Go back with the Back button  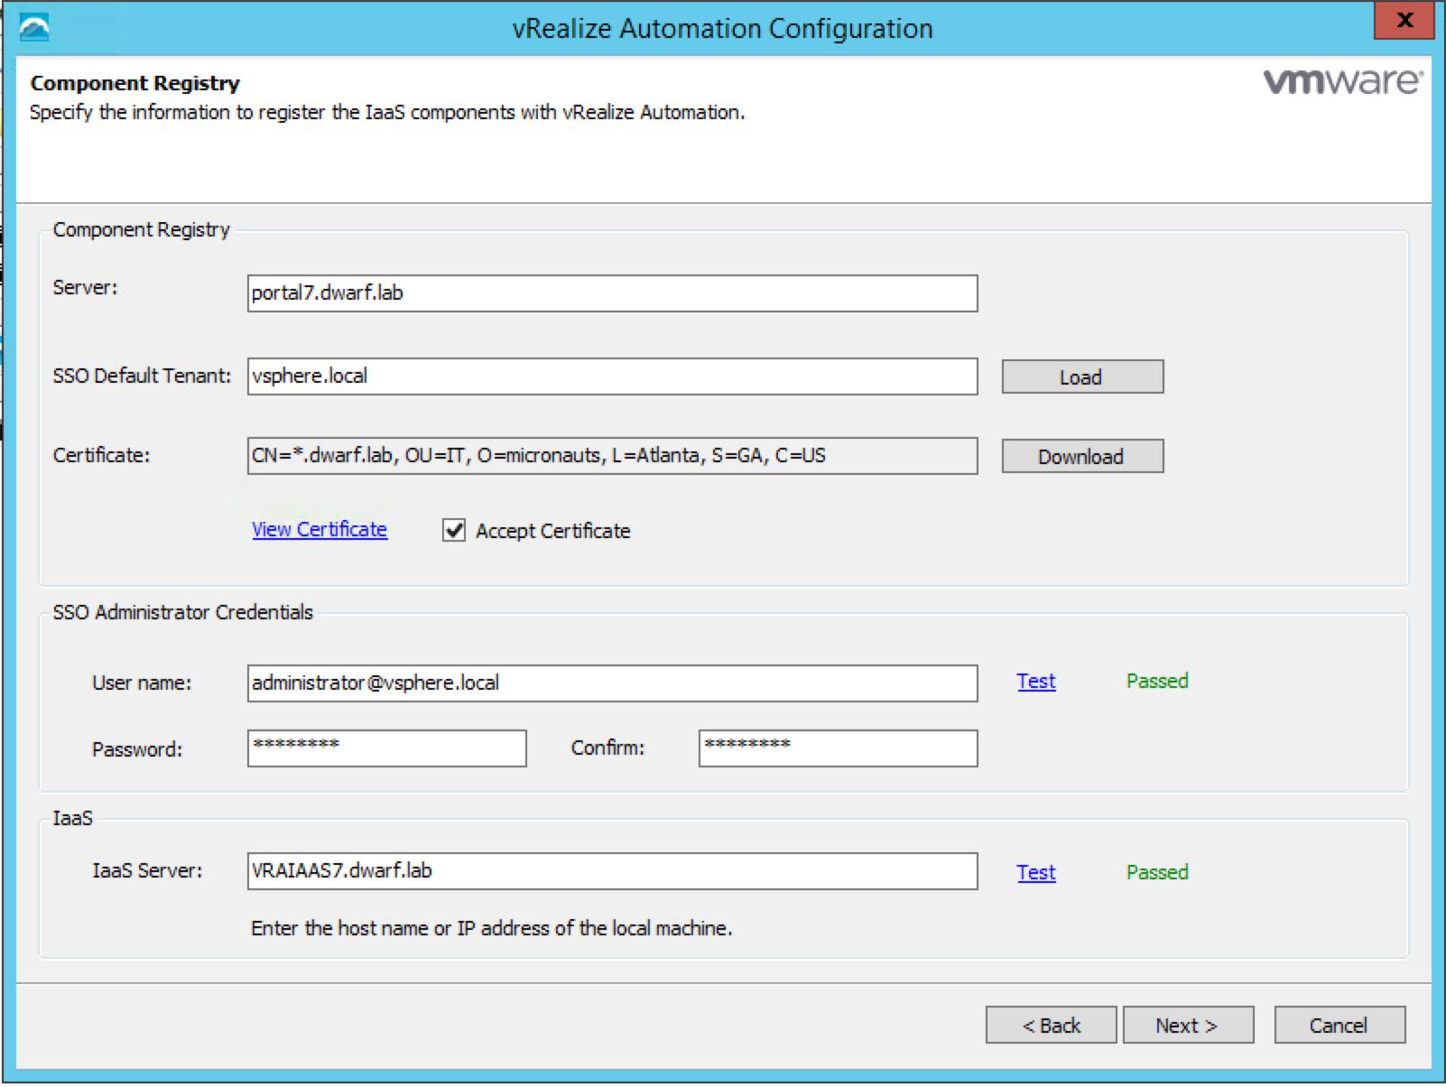(1051, 1025)
